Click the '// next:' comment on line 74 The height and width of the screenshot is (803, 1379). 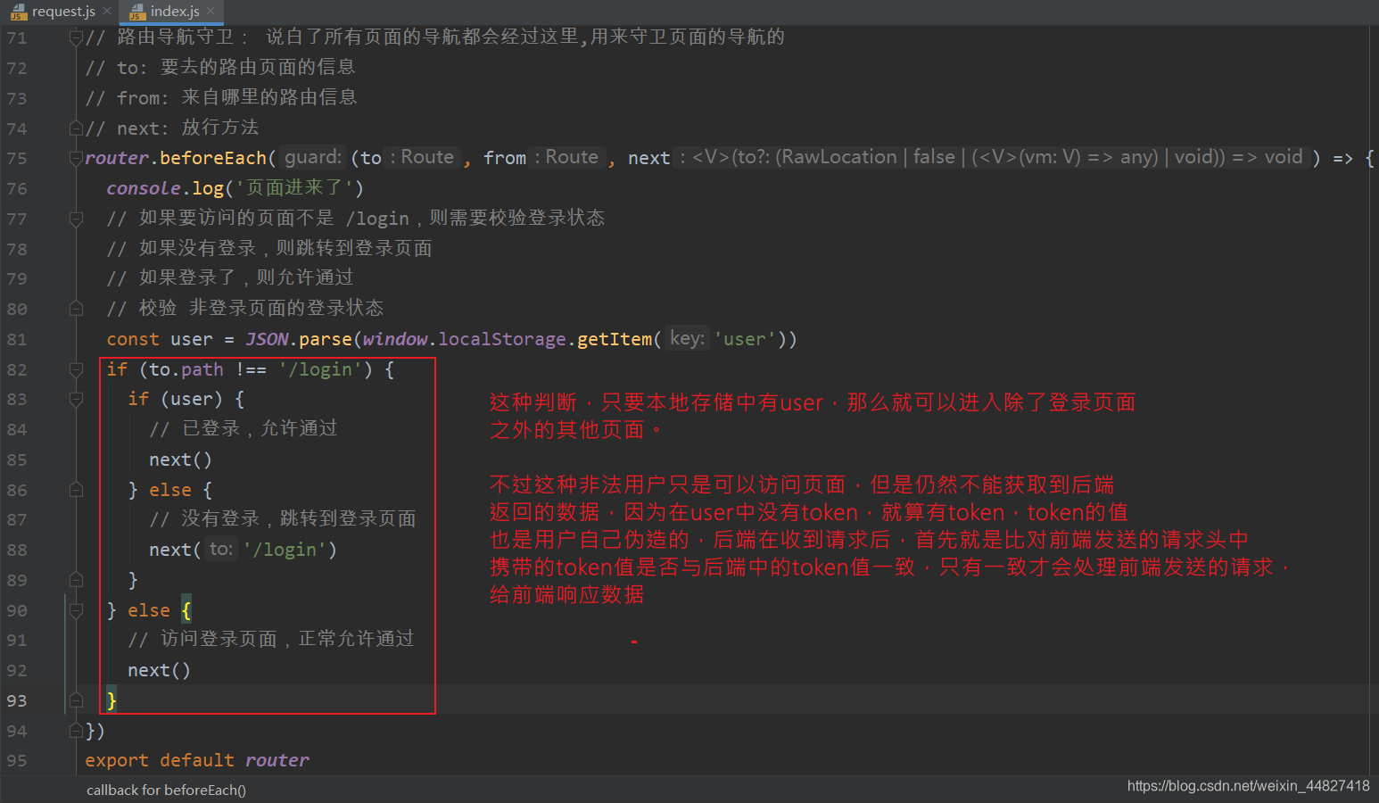coord(172,128)
